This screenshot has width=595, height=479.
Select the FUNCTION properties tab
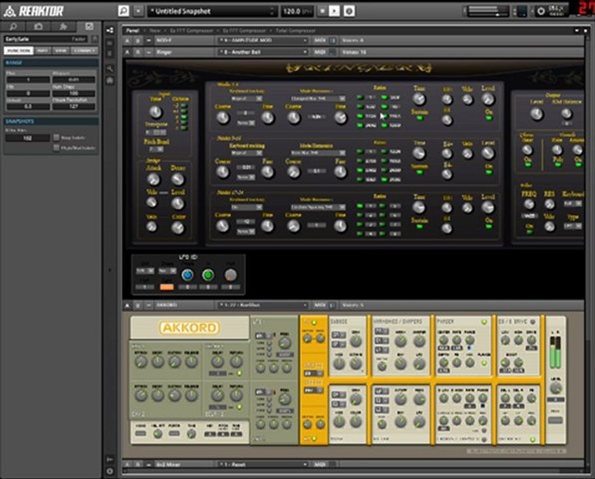click(19, 51)
